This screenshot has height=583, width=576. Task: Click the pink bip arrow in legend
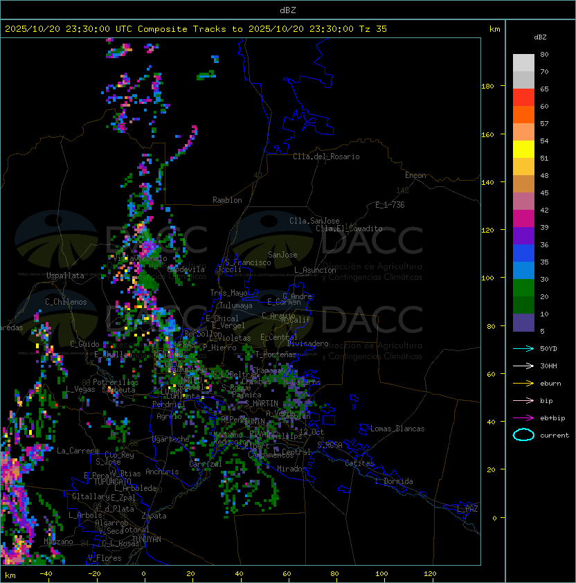coord(523,400)
